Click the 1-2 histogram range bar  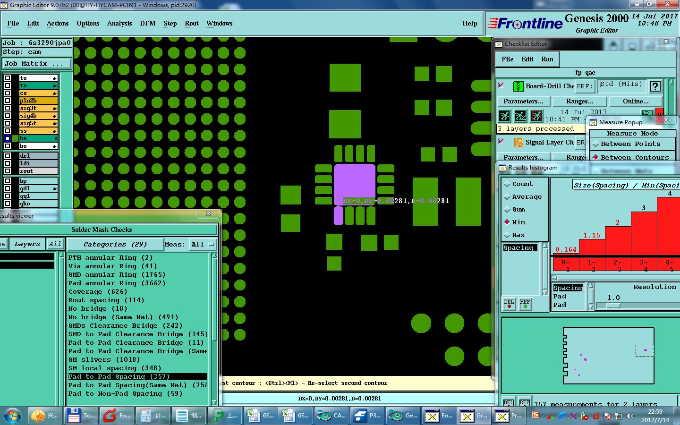click(x=592, y=248)
